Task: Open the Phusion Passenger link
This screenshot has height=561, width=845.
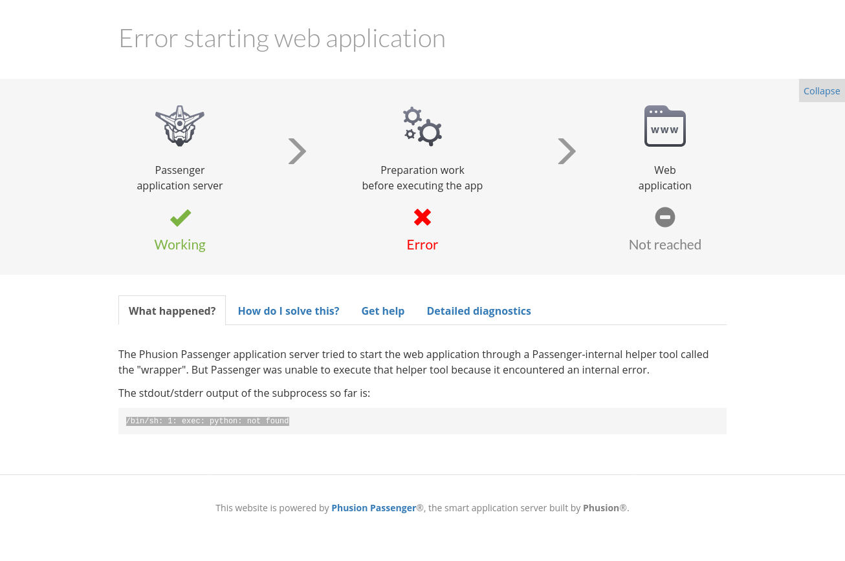Action: coord(373,507)
